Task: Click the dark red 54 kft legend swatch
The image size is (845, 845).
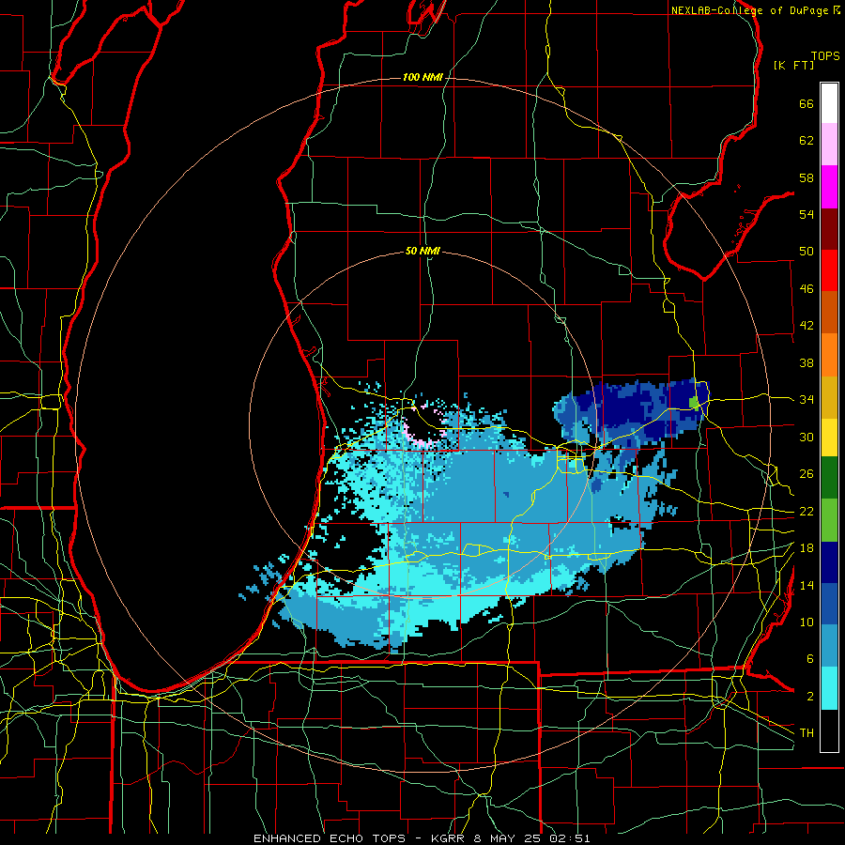Action: (829, 228)
